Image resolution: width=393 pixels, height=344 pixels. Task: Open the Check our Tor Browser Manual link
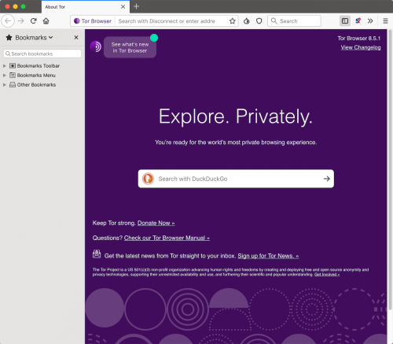click(167, 238)
